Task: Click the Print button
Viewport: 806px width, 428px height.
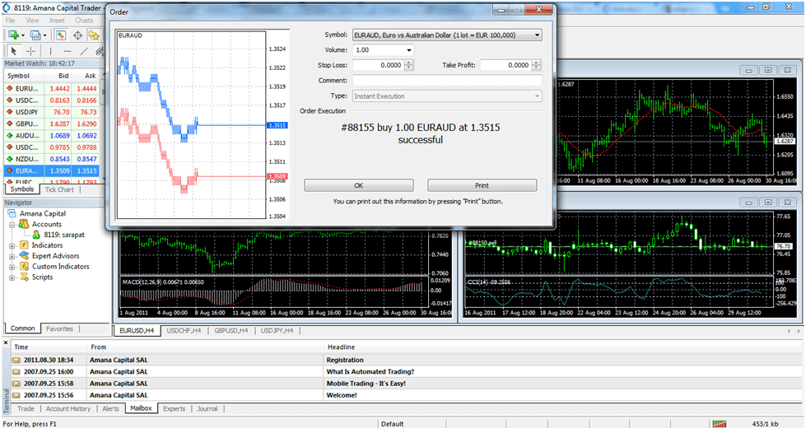Action: [482, 185]
